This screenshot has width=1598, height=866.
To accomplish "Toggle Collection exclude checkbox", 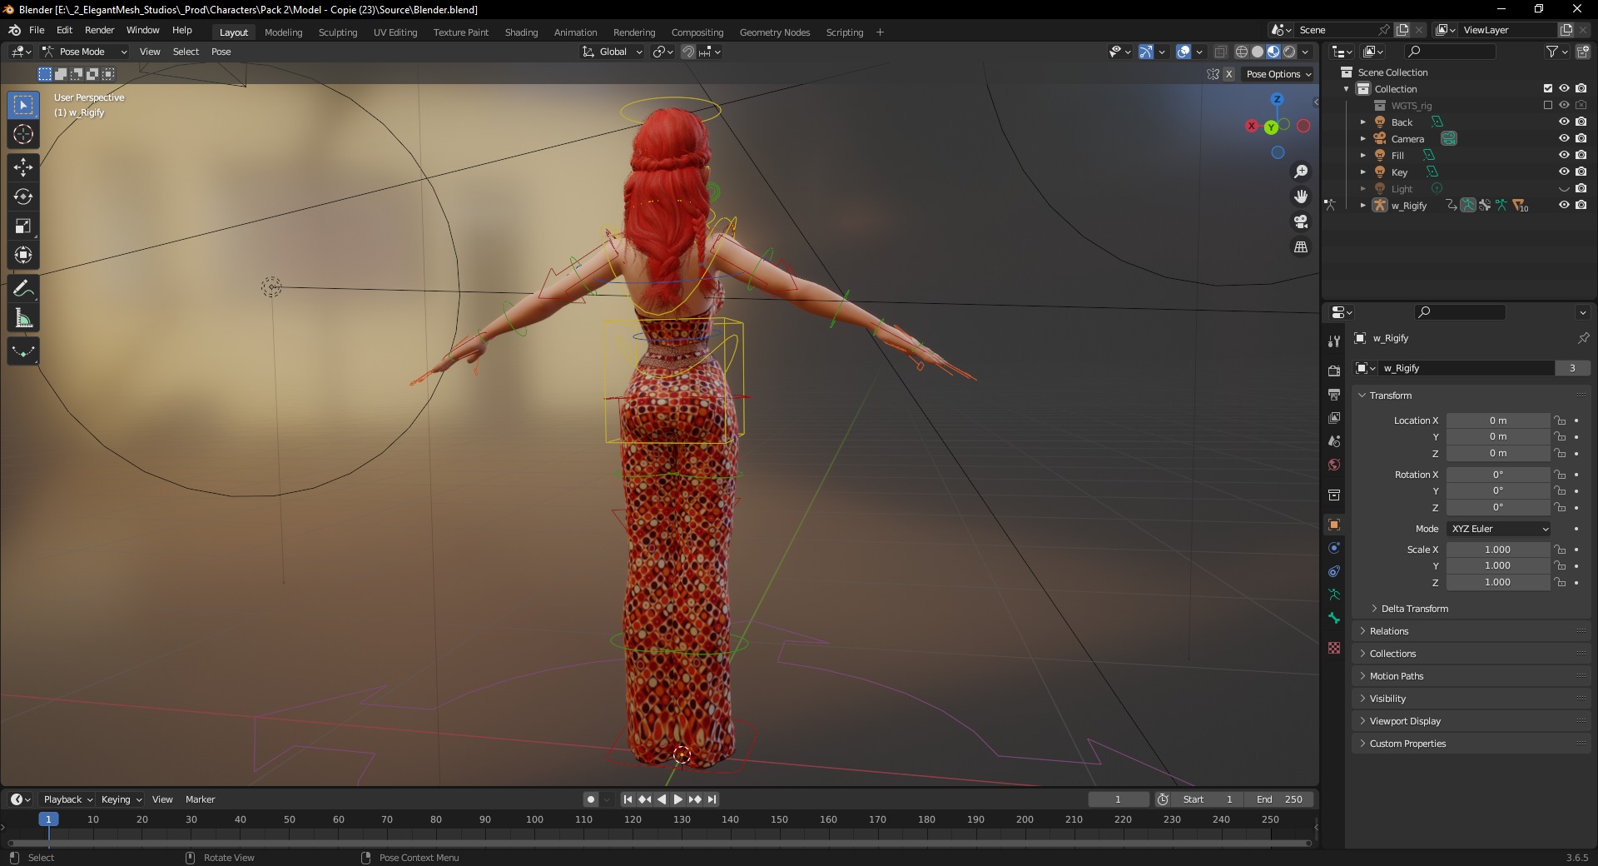I will point(1548,88).
